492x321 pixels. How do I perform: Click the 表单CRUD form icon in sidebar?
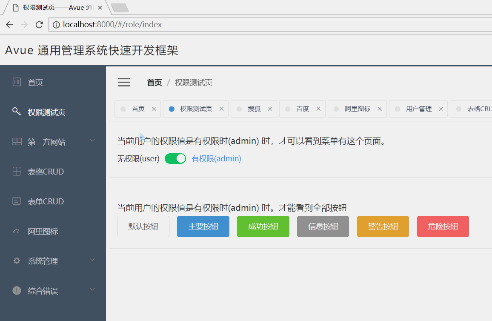17,201
